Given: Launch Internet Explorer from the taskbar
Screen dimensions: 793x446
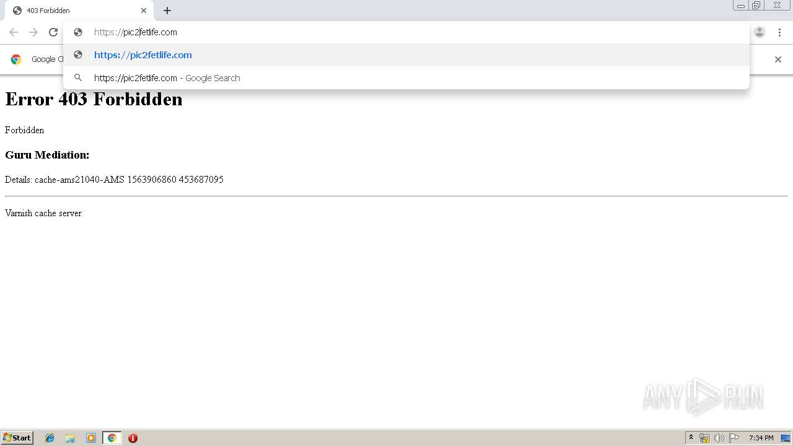Looking at the screenshot, I should 50,438.
